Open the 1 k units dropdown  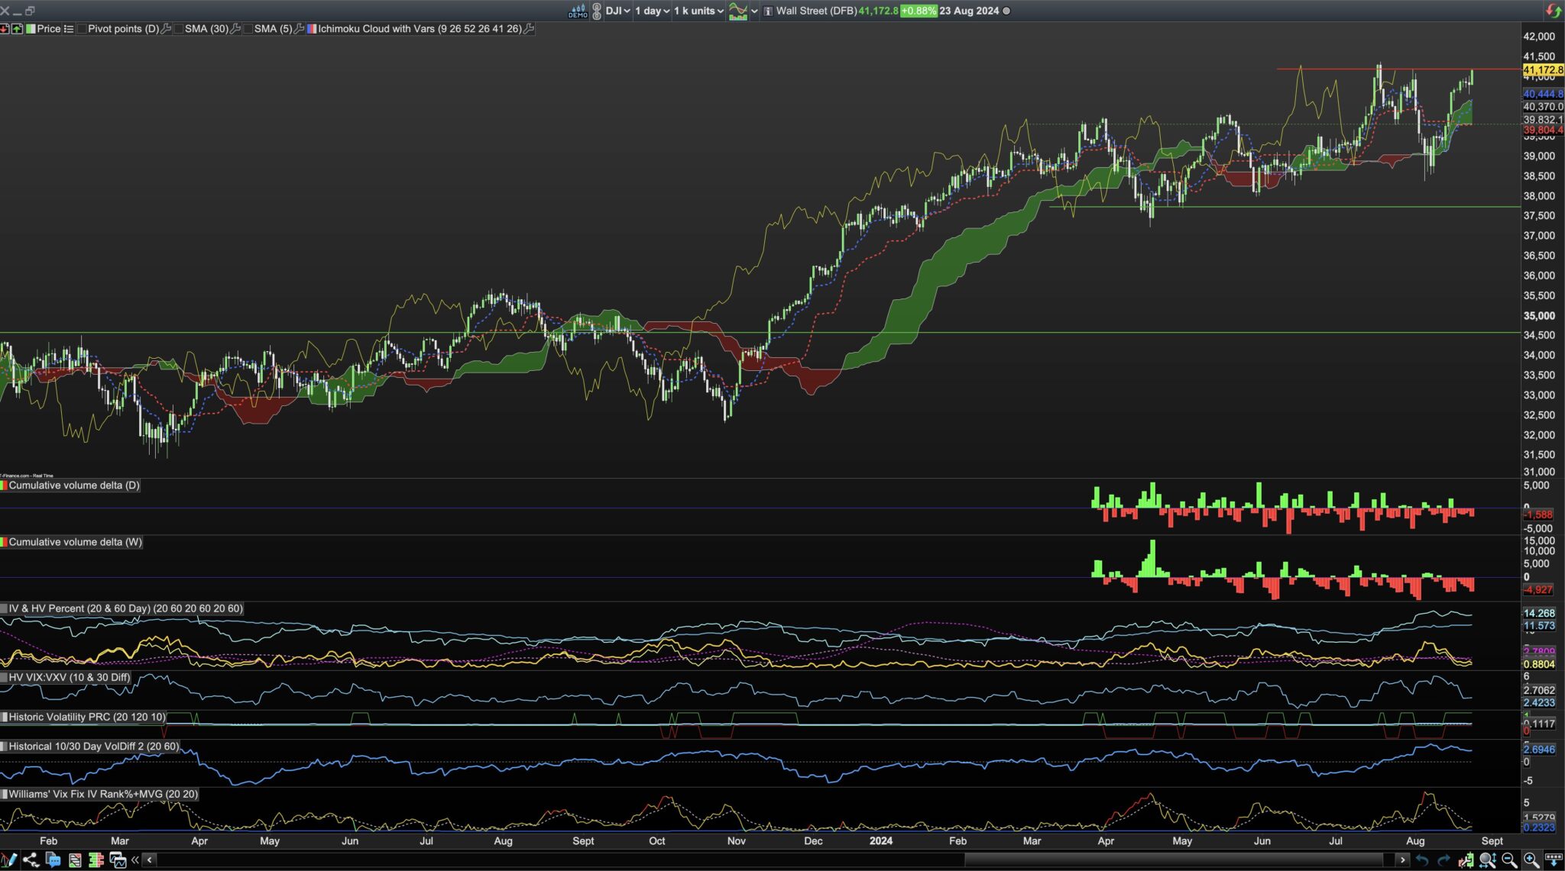(x=698, y=11)
